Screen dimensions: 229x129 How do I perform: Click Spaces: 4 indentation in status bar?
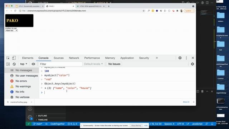(169, 124)
